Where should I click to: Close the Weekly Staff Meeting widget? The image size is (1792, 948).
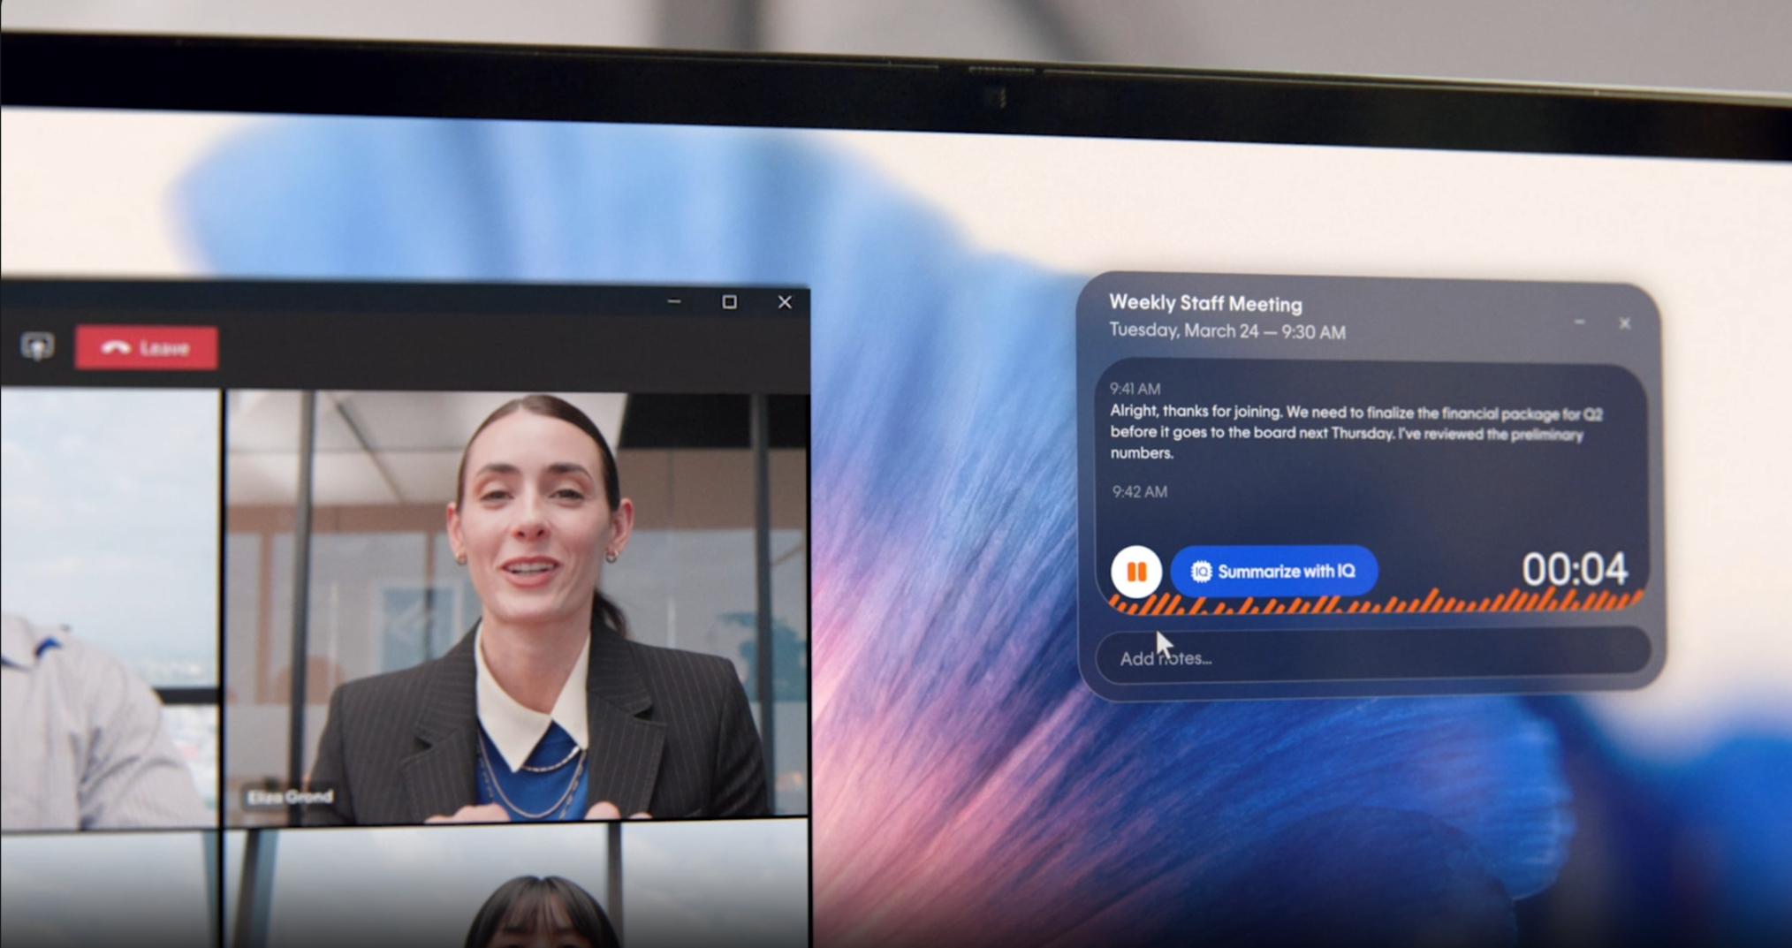pyautogui.click(x=1624, y=323)
